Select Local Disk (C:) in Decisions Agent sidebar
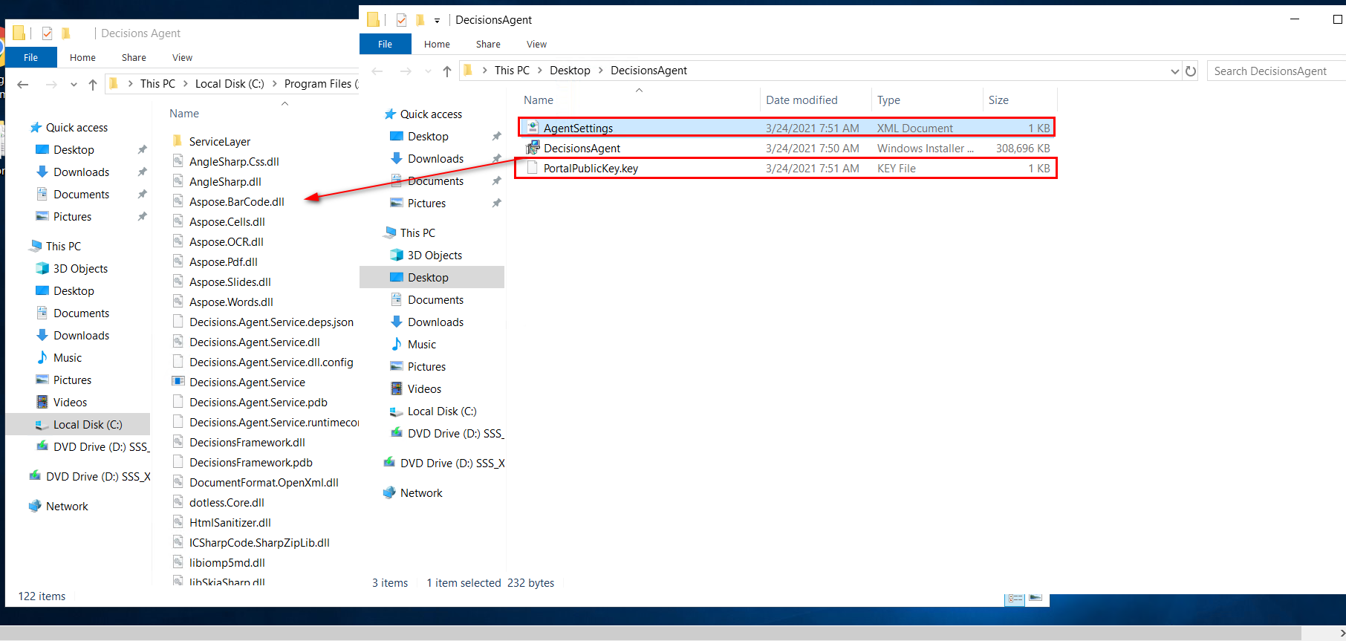1346x641 pixels. (x=77, y=424)
